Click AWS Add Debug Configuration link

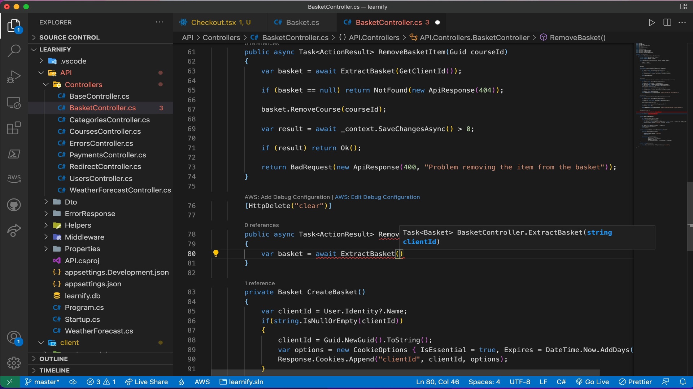287,197
